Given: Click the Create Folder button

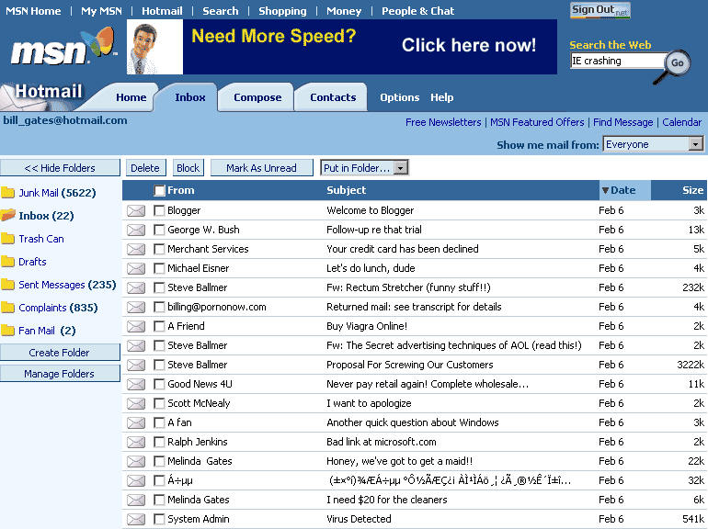Looking at the screenshot, I should [60, 353].
